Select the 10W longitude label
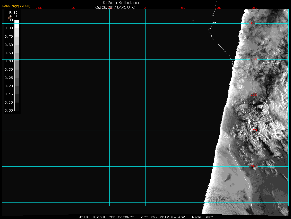291x219 pixels. click(x=74, y=8)
